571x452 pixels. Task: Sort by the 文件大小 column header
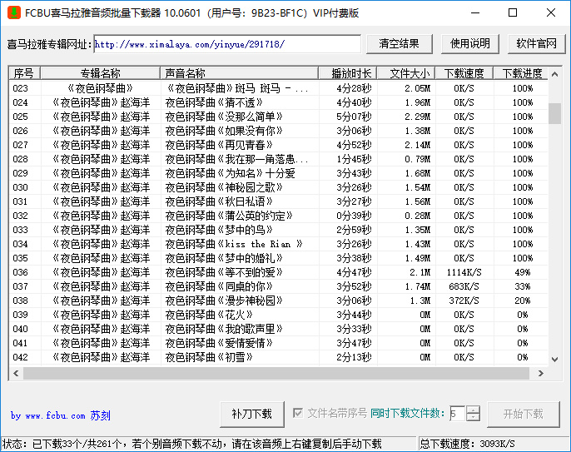[406, 73]
